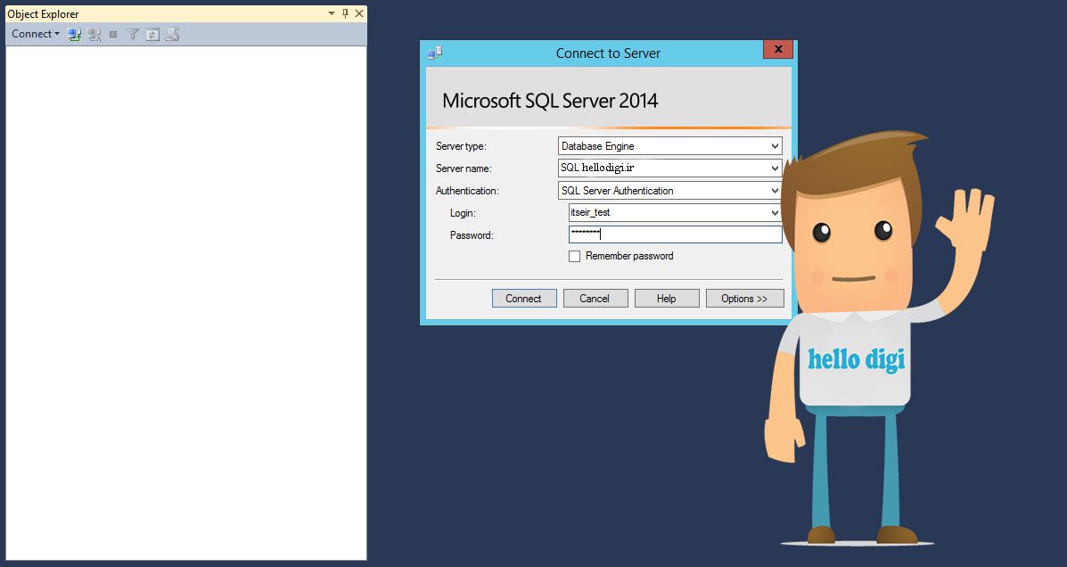
Task: Enable the Remember password checkbox
Action: tap(574, 256)
